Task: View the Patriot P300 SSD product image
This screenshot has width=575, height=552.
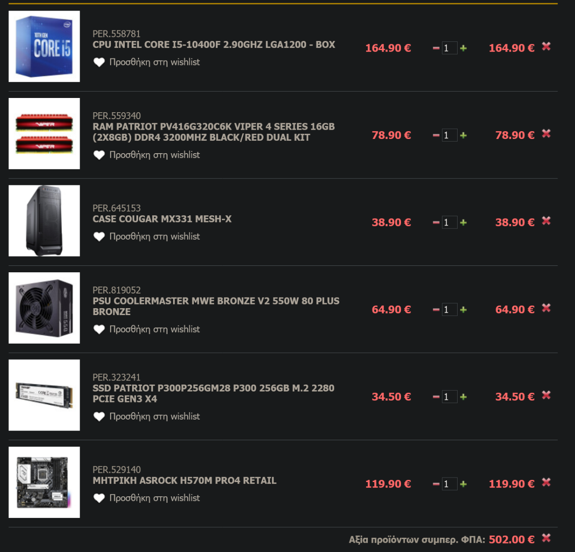Action: (44, 395)
